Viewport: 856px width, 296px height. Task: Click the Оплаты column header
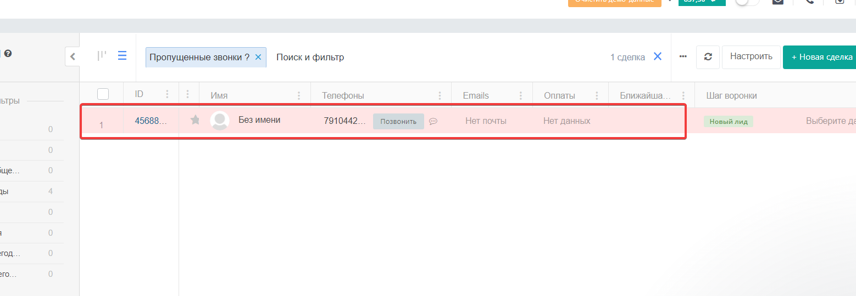click(559, 95)
